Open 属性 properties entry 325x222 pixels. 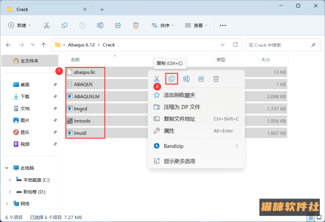[x=196, y=131]
